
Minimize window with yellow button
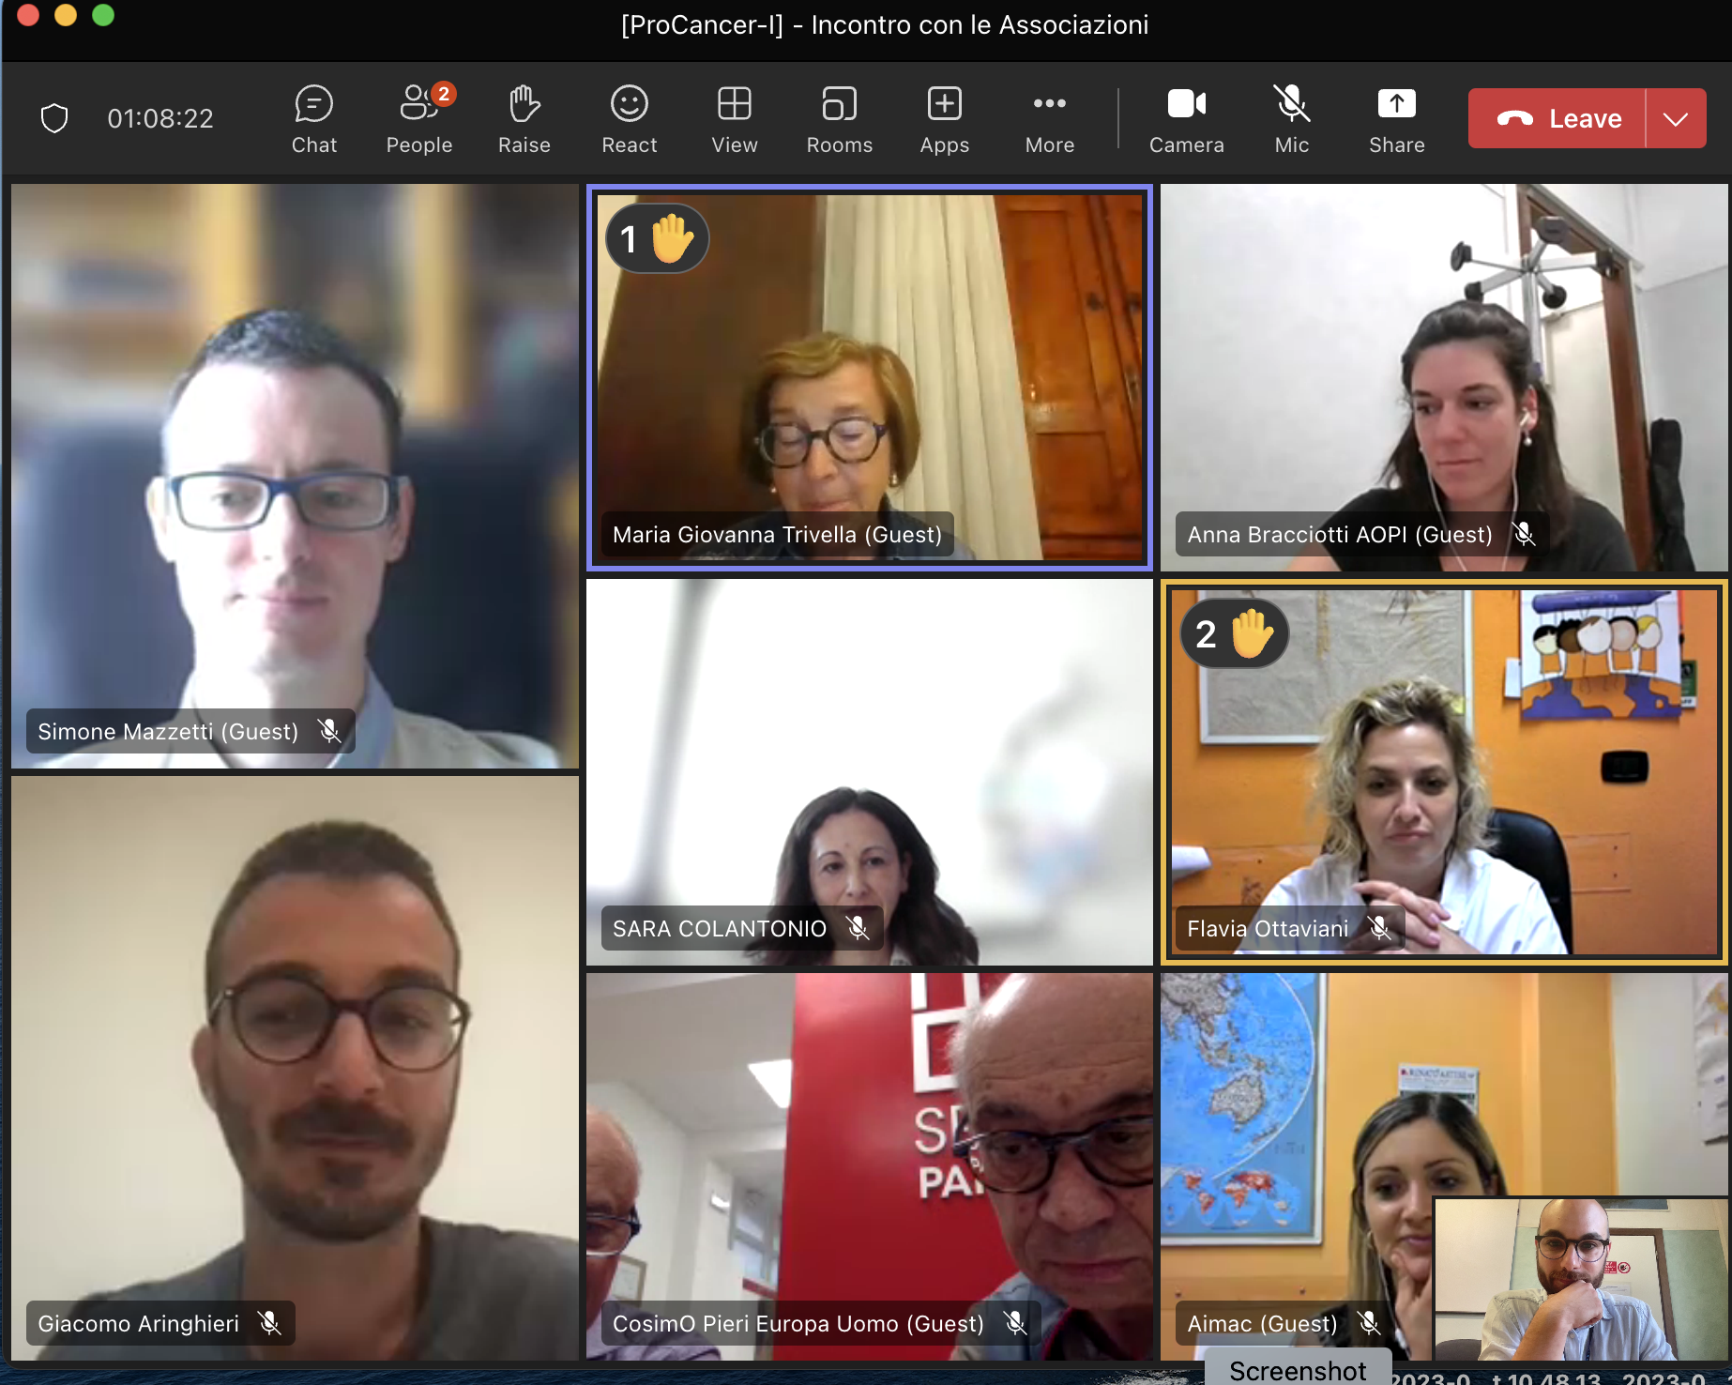(x=66, y=14)
